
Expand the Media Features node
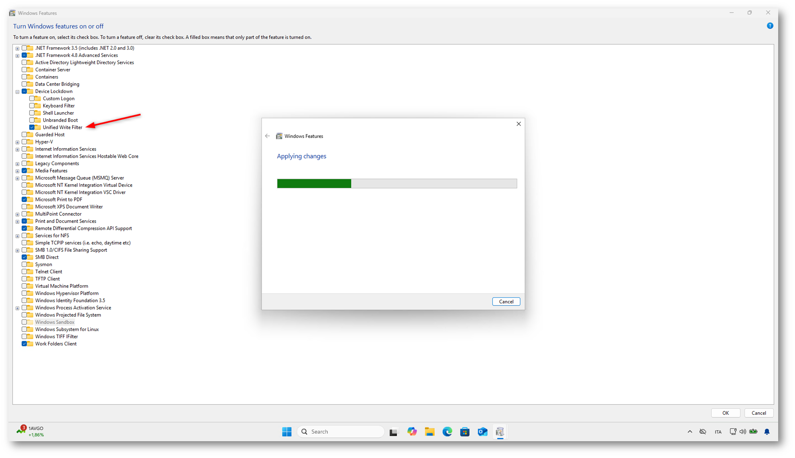tap(17, 171)
